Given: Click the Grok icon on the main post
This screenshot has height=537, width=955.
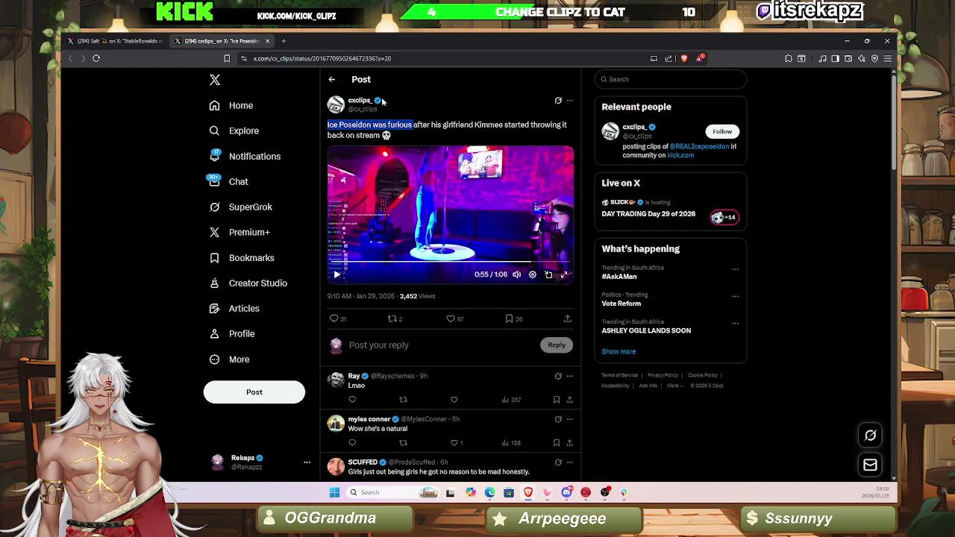Looking at the screenshot, I should pyautogui.click(x=558, y=101).
